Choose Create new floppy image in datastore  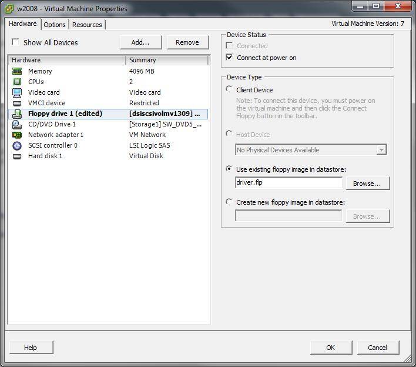tap(229, 202)
